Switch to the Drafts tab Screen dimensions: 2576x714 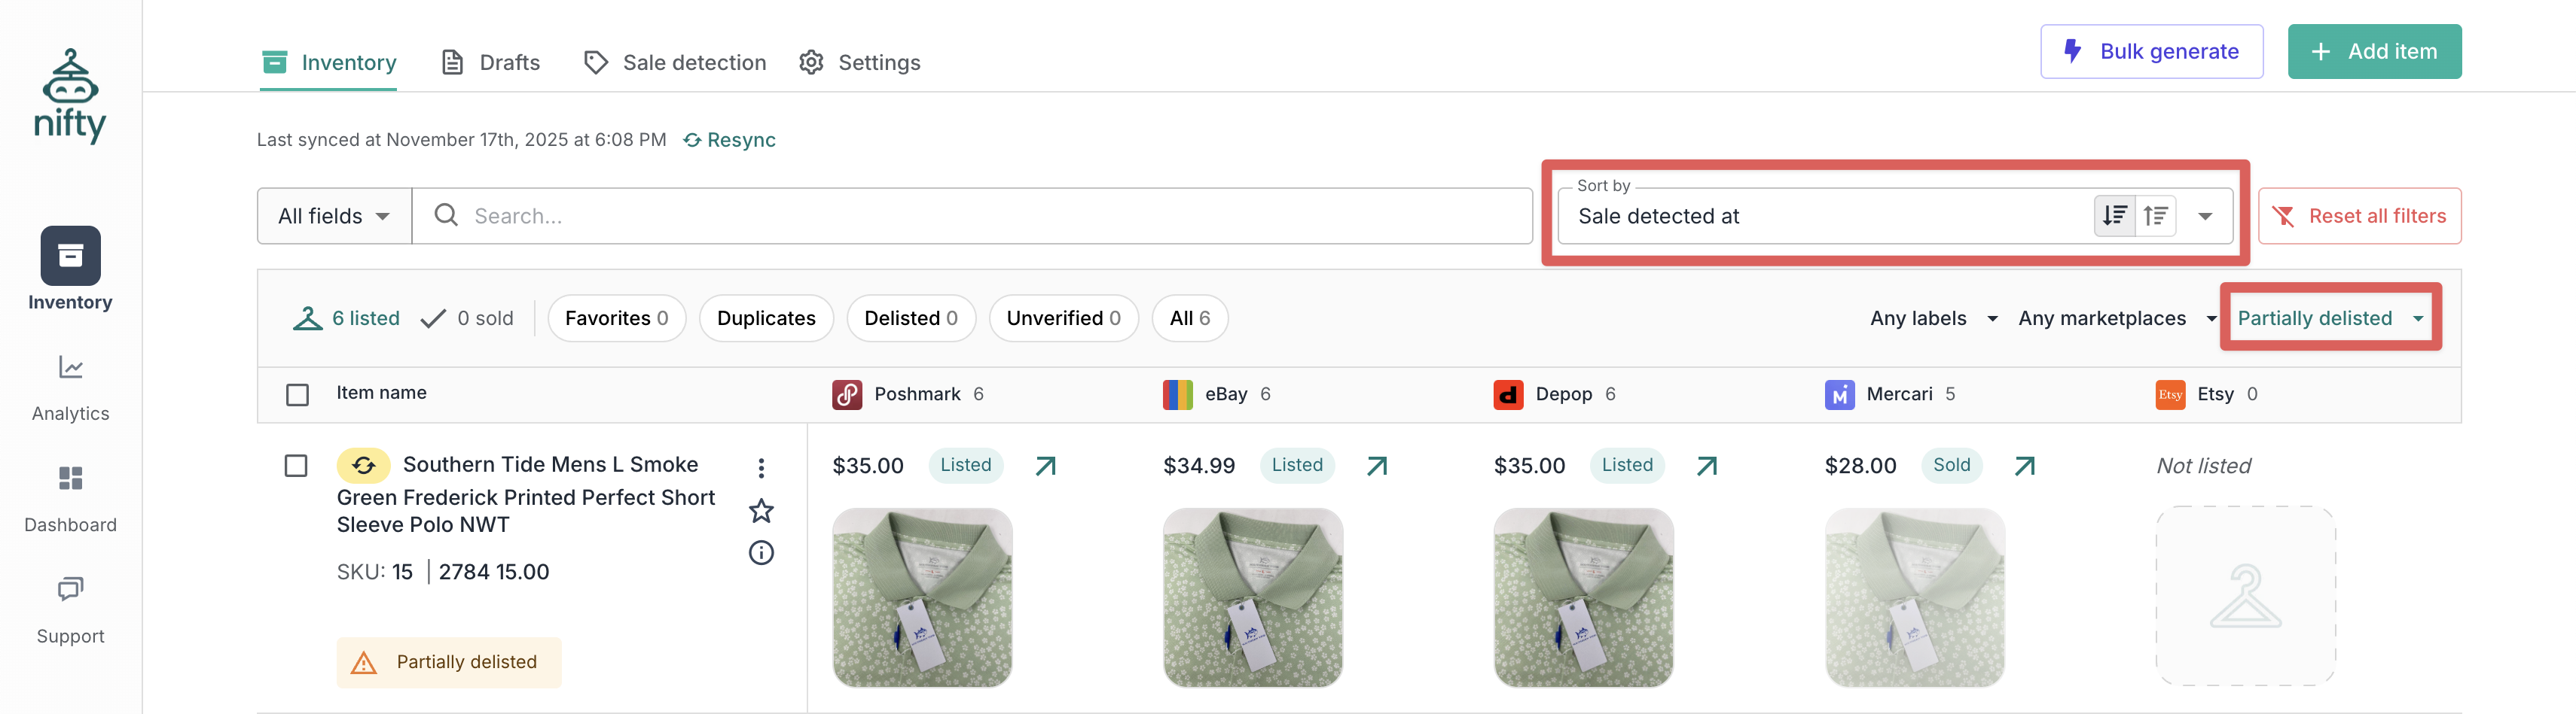491,63
